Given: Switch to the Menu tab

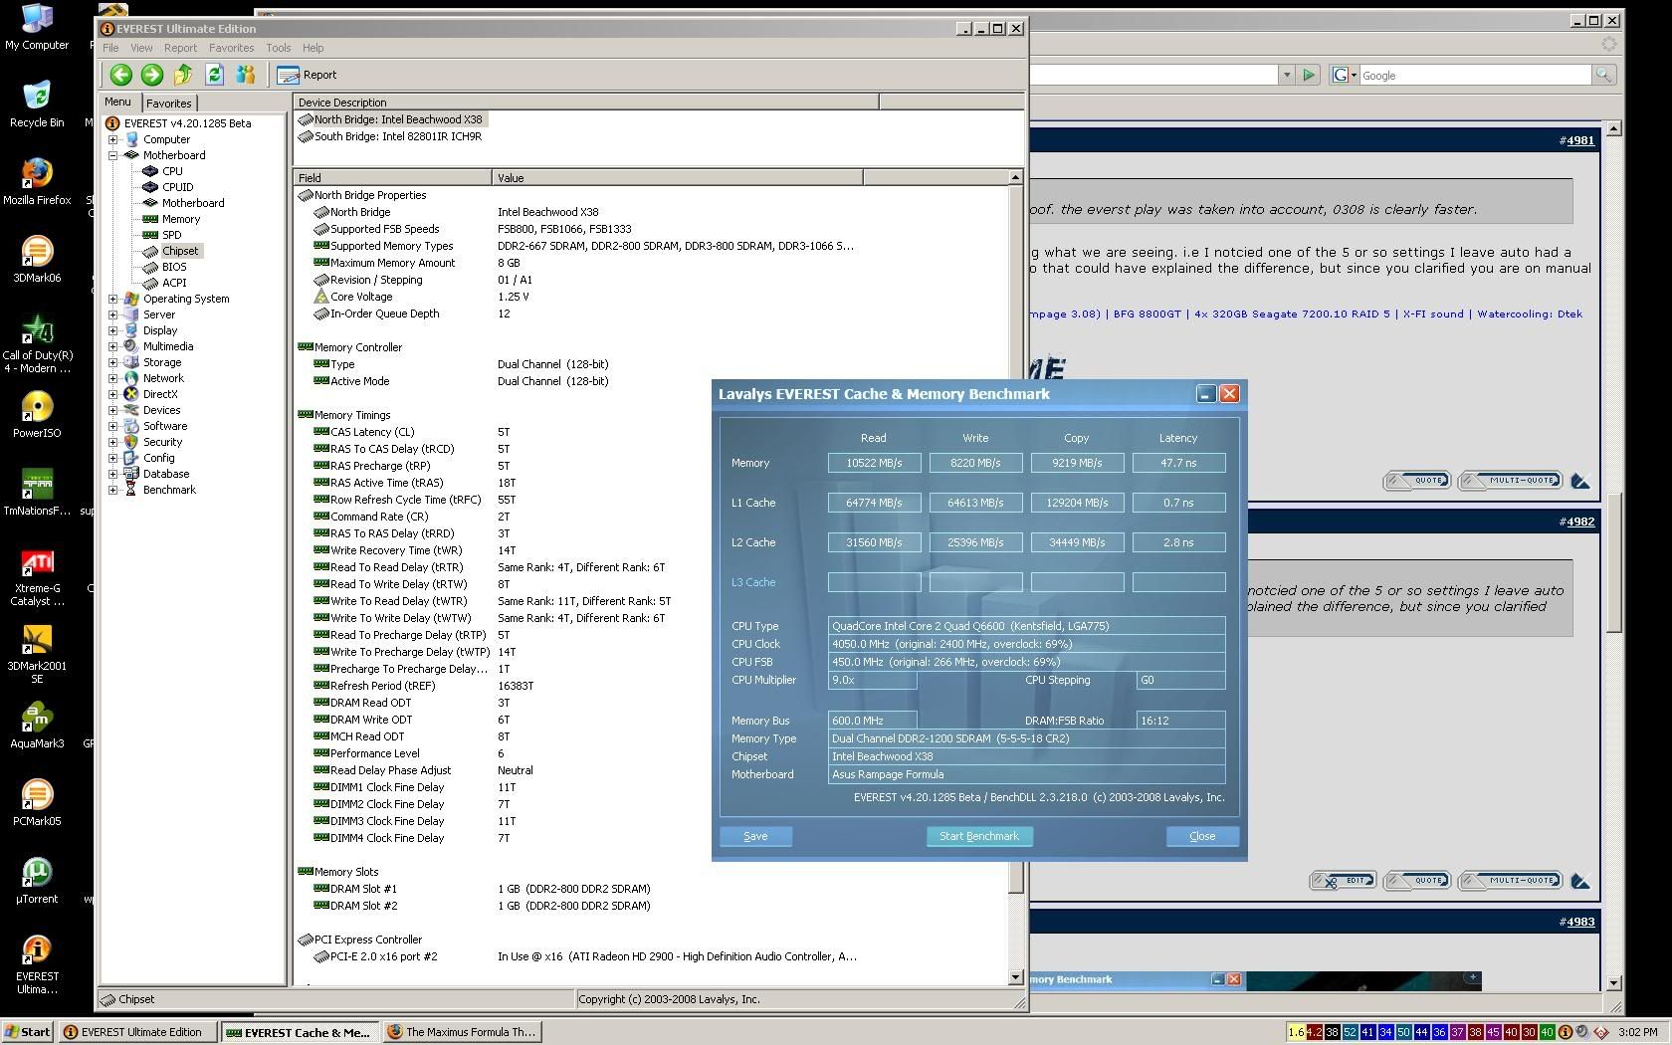Looking at the screenshot, I should (x=117, y=102).
